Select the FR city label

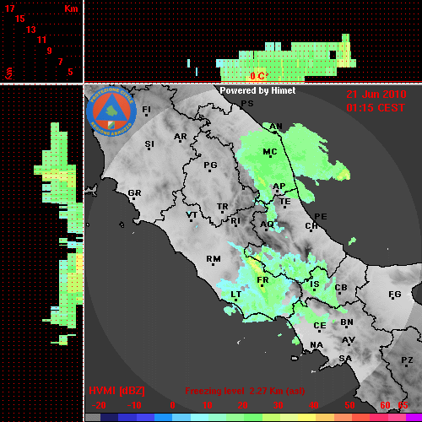tap(262, 280)
